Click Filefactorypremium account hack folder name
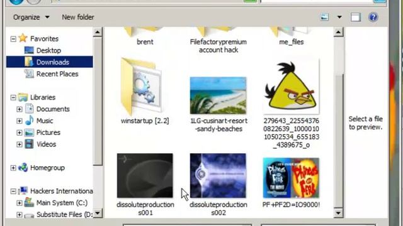The width and height of the screenshot is (403, 226). (219, 46)
